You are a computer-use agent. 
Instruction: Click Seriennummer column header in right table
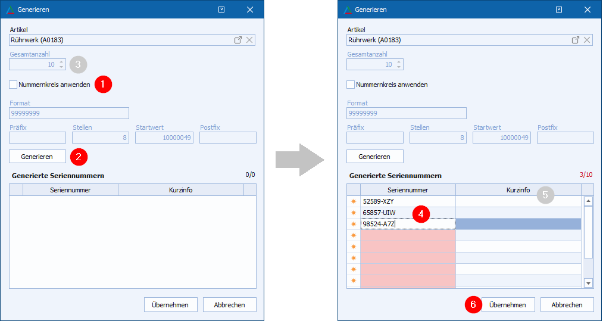tap(408, 190)
